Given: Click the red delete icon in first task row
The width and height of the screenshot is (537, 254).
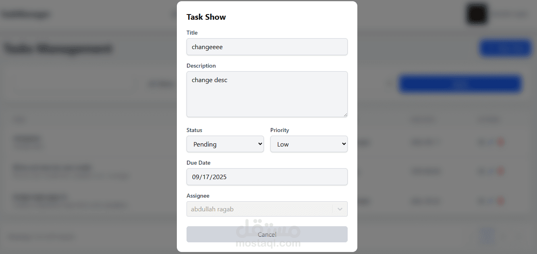Looking at the screenshot, I should pyautogui.click(x=501, y=142).
